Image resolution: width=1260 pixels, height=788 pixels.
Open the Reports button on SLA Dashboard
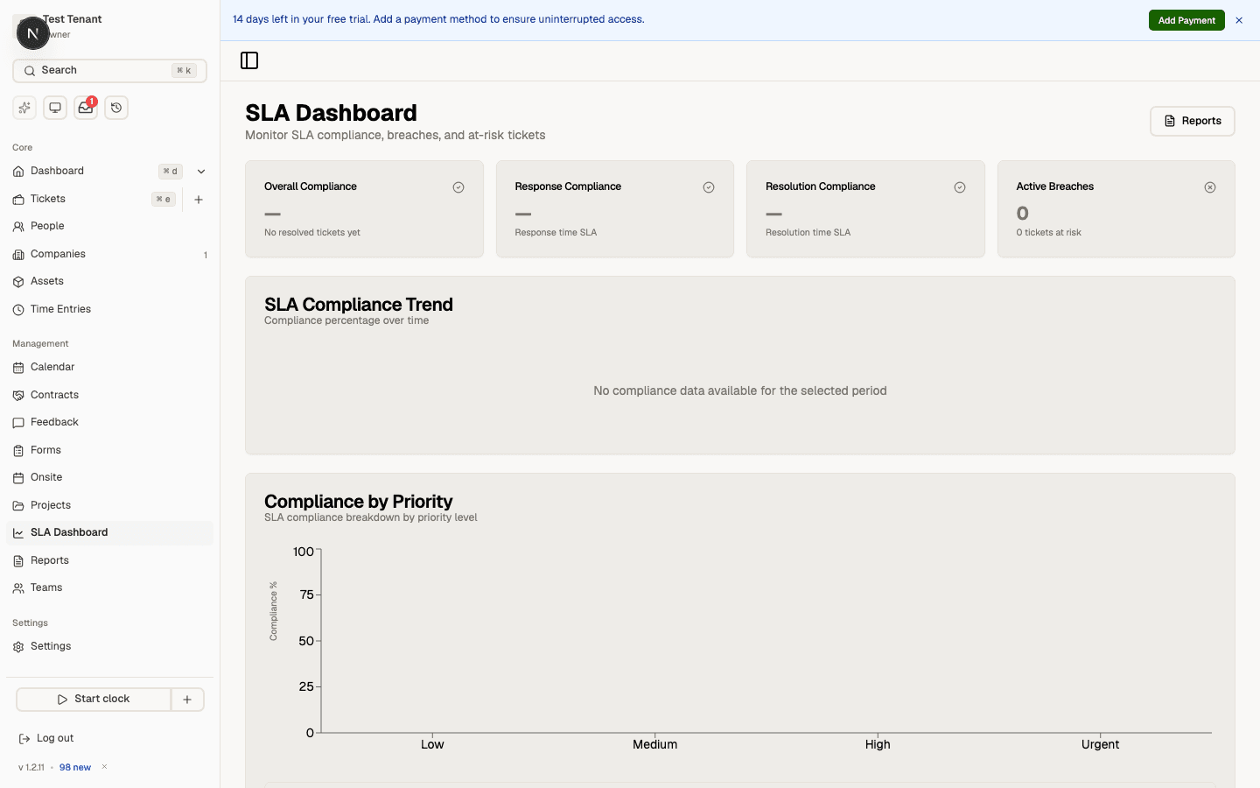pyautogui.click(x=1192, y=121)
